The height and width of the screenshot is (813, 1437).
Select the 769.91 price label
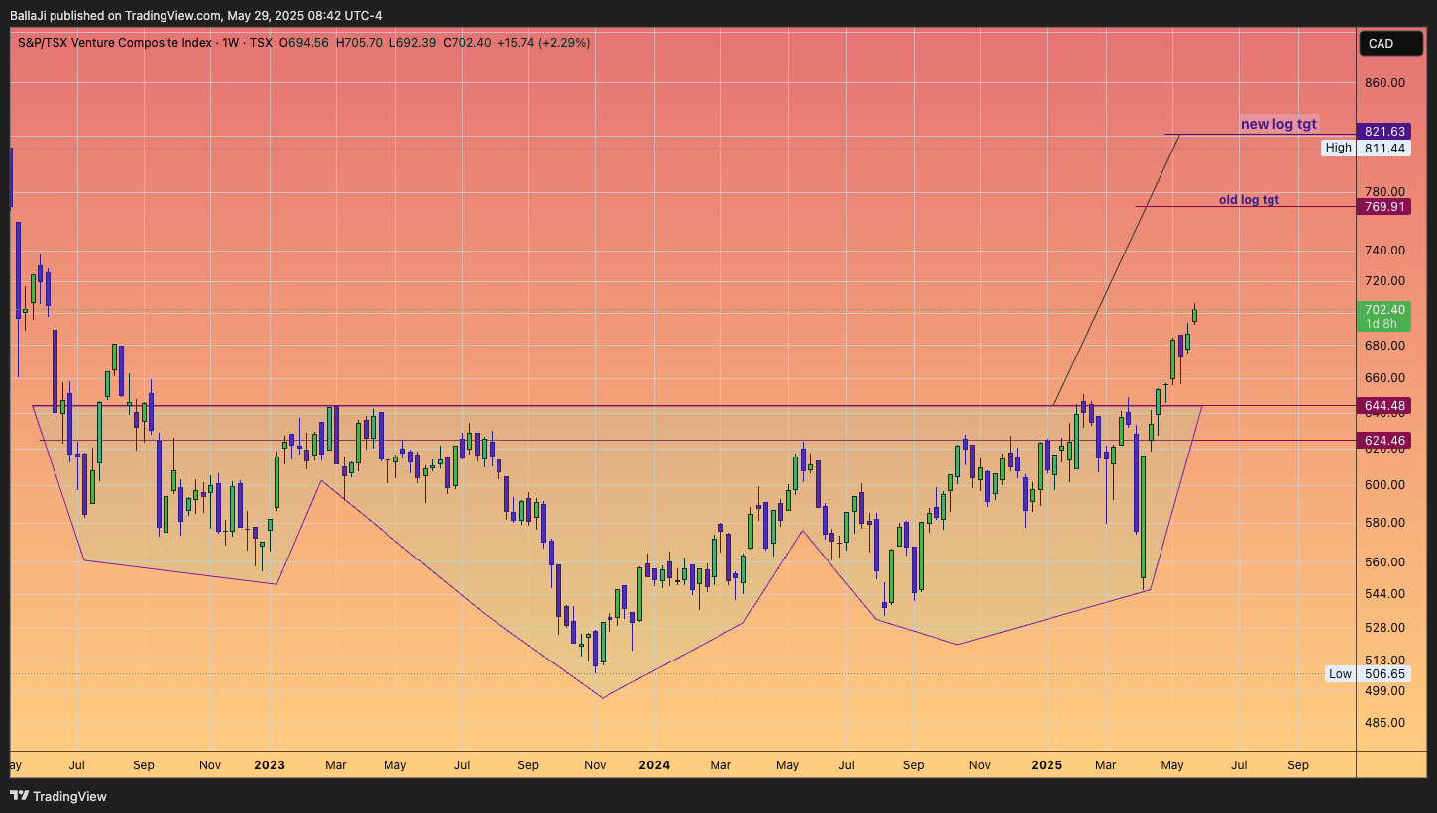(x=1384, y=207)
